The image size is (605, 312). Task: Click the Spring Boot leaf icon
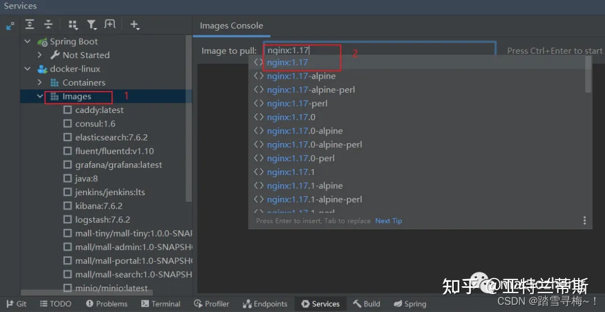pos(42,41)
